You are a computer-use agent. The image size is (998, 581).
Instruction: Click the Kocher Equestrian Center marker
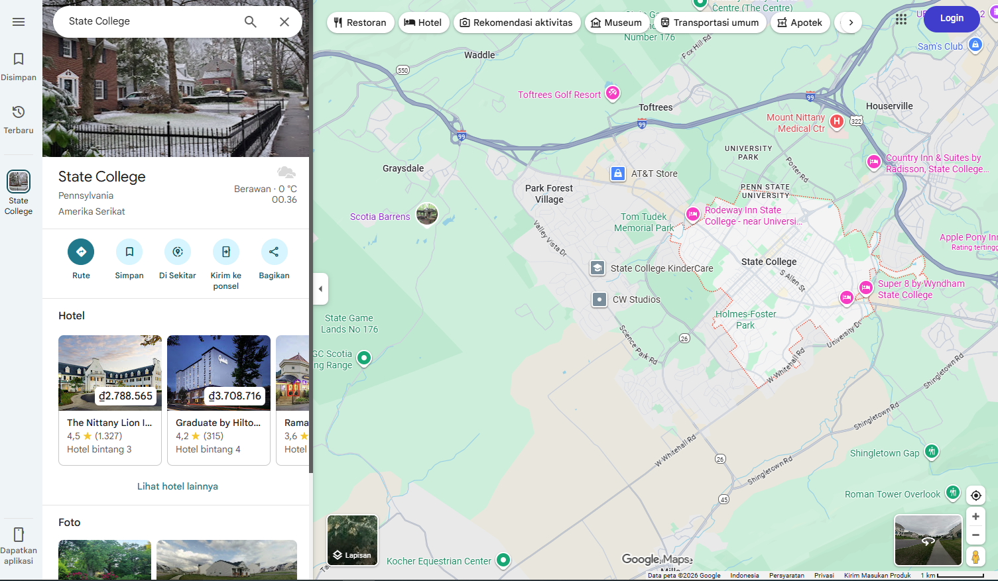click(504, 560)
